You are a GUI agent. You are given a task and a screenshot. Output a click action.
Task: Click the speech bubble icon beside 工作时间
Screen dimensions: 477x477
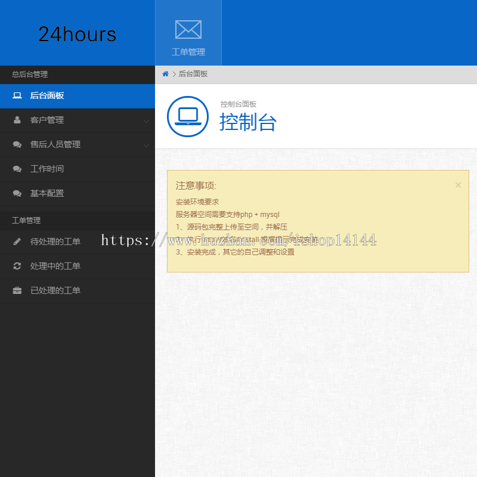point(17,169)
